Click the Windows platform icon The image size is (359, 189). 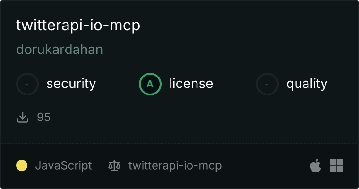pyautogui.click(x=336, y=165)
